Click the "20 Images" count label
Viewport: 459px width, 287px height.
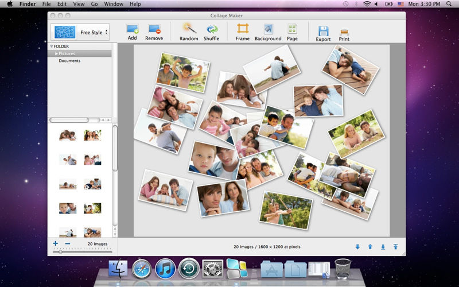(98, 243)
